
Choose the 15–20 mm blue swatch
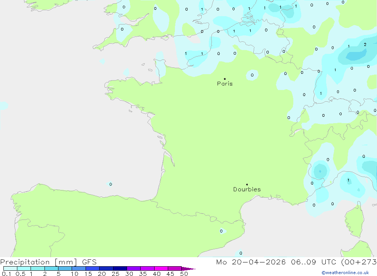pyautogui.click(x=93, y=268)
